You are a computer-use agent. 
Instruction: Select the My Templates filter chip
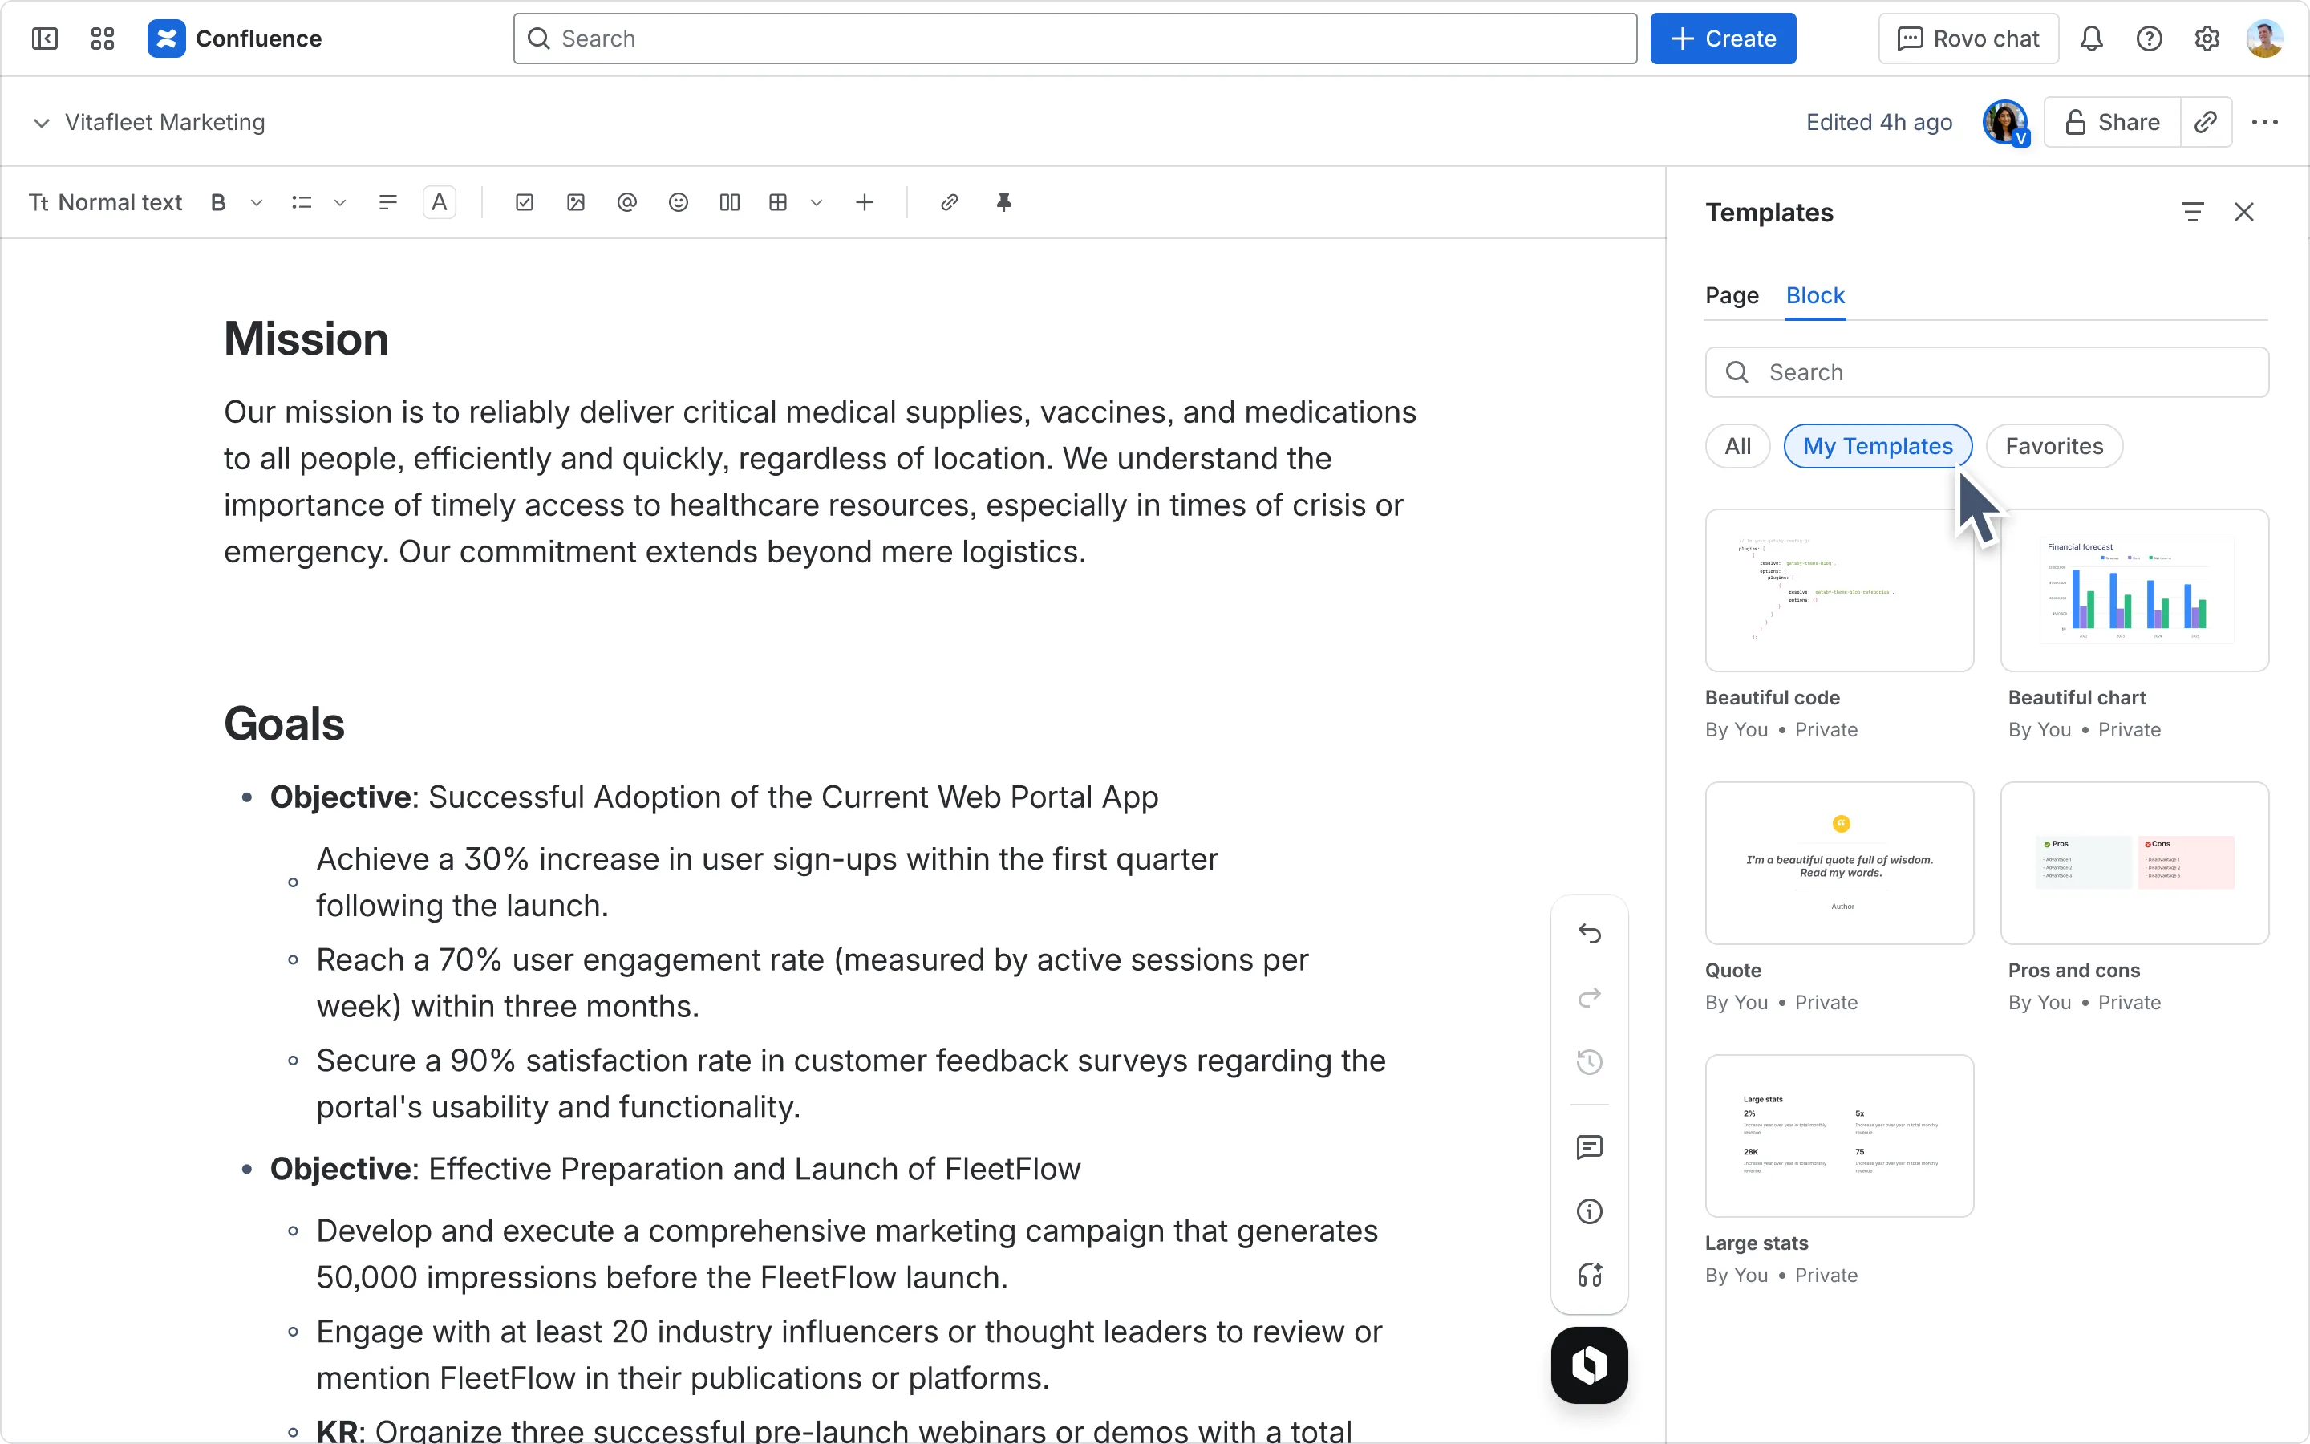click(1878, 446)
